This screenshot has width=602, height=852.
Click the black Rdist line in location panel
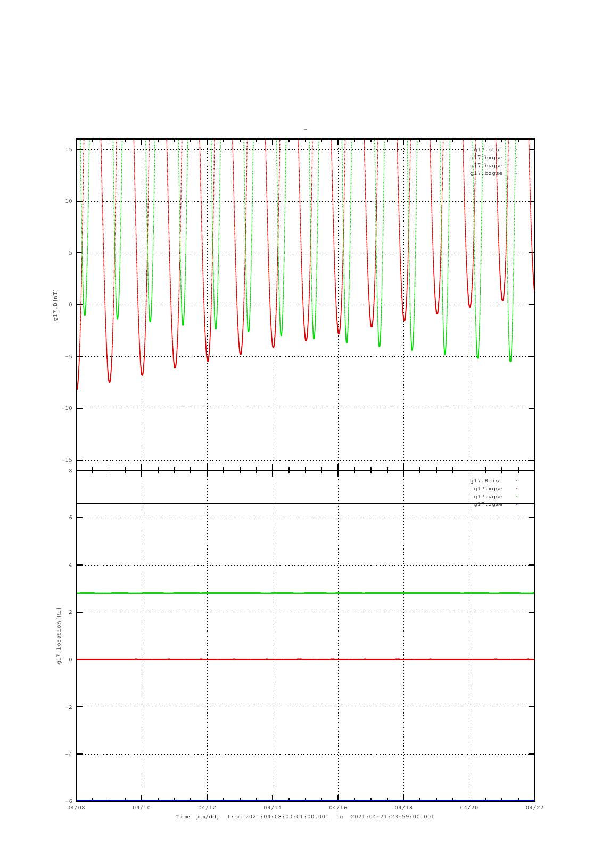coord(305,503)
